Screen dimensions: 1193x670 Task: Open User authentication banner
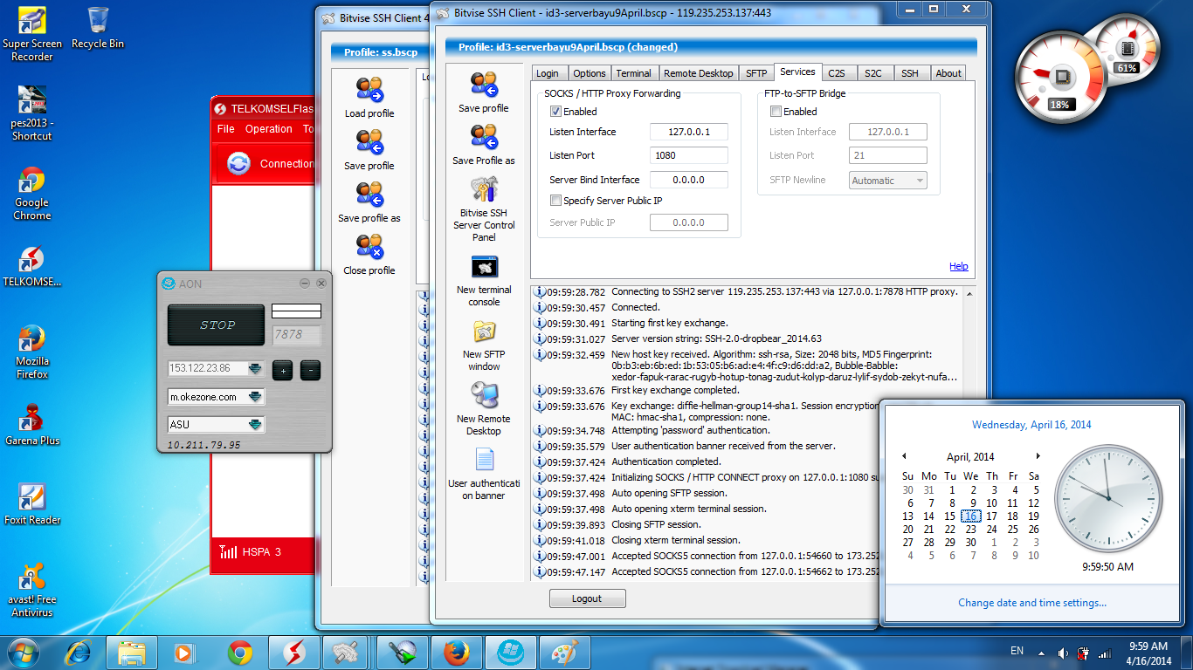(484, 460)
